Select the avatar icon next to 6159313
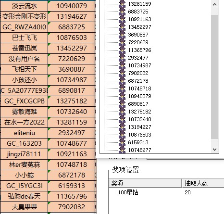This screenshot has width=224, height=214. [x=122, y=142]
